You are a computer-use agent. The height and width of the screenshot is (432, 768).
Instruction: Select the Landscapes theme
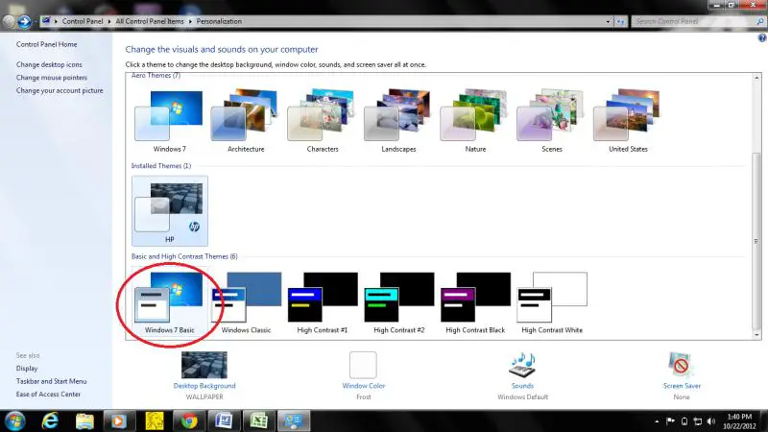tap(398, 121)
